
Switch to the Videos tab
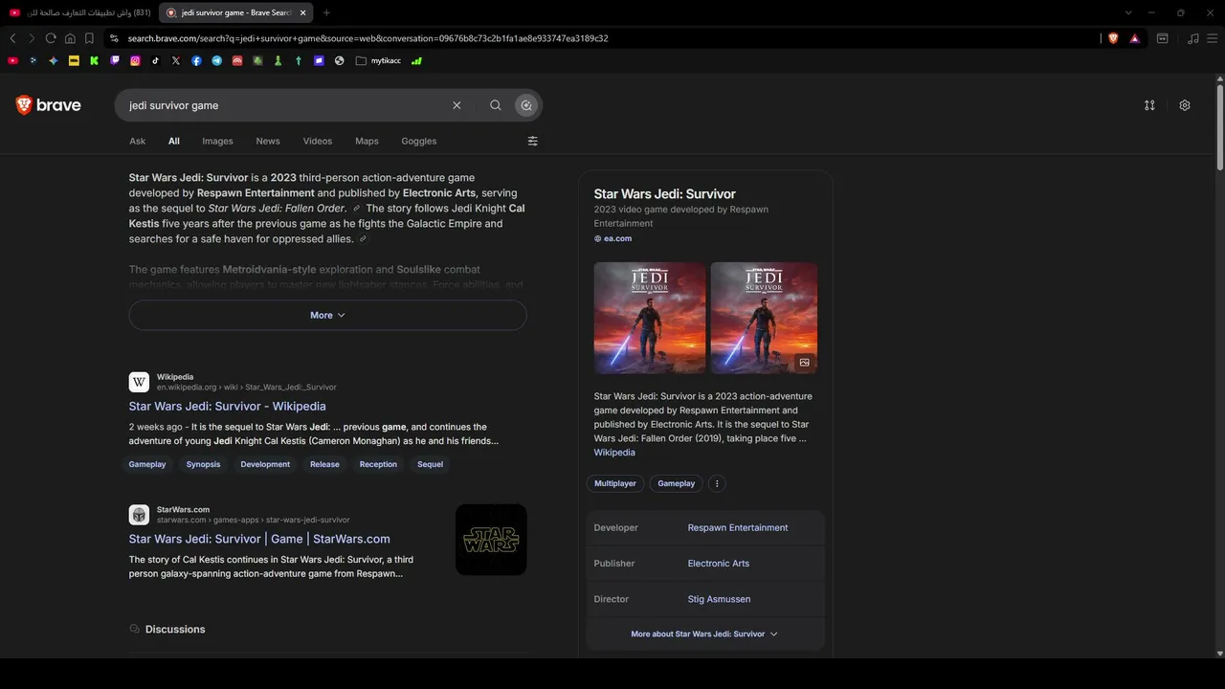coord(318,141)
